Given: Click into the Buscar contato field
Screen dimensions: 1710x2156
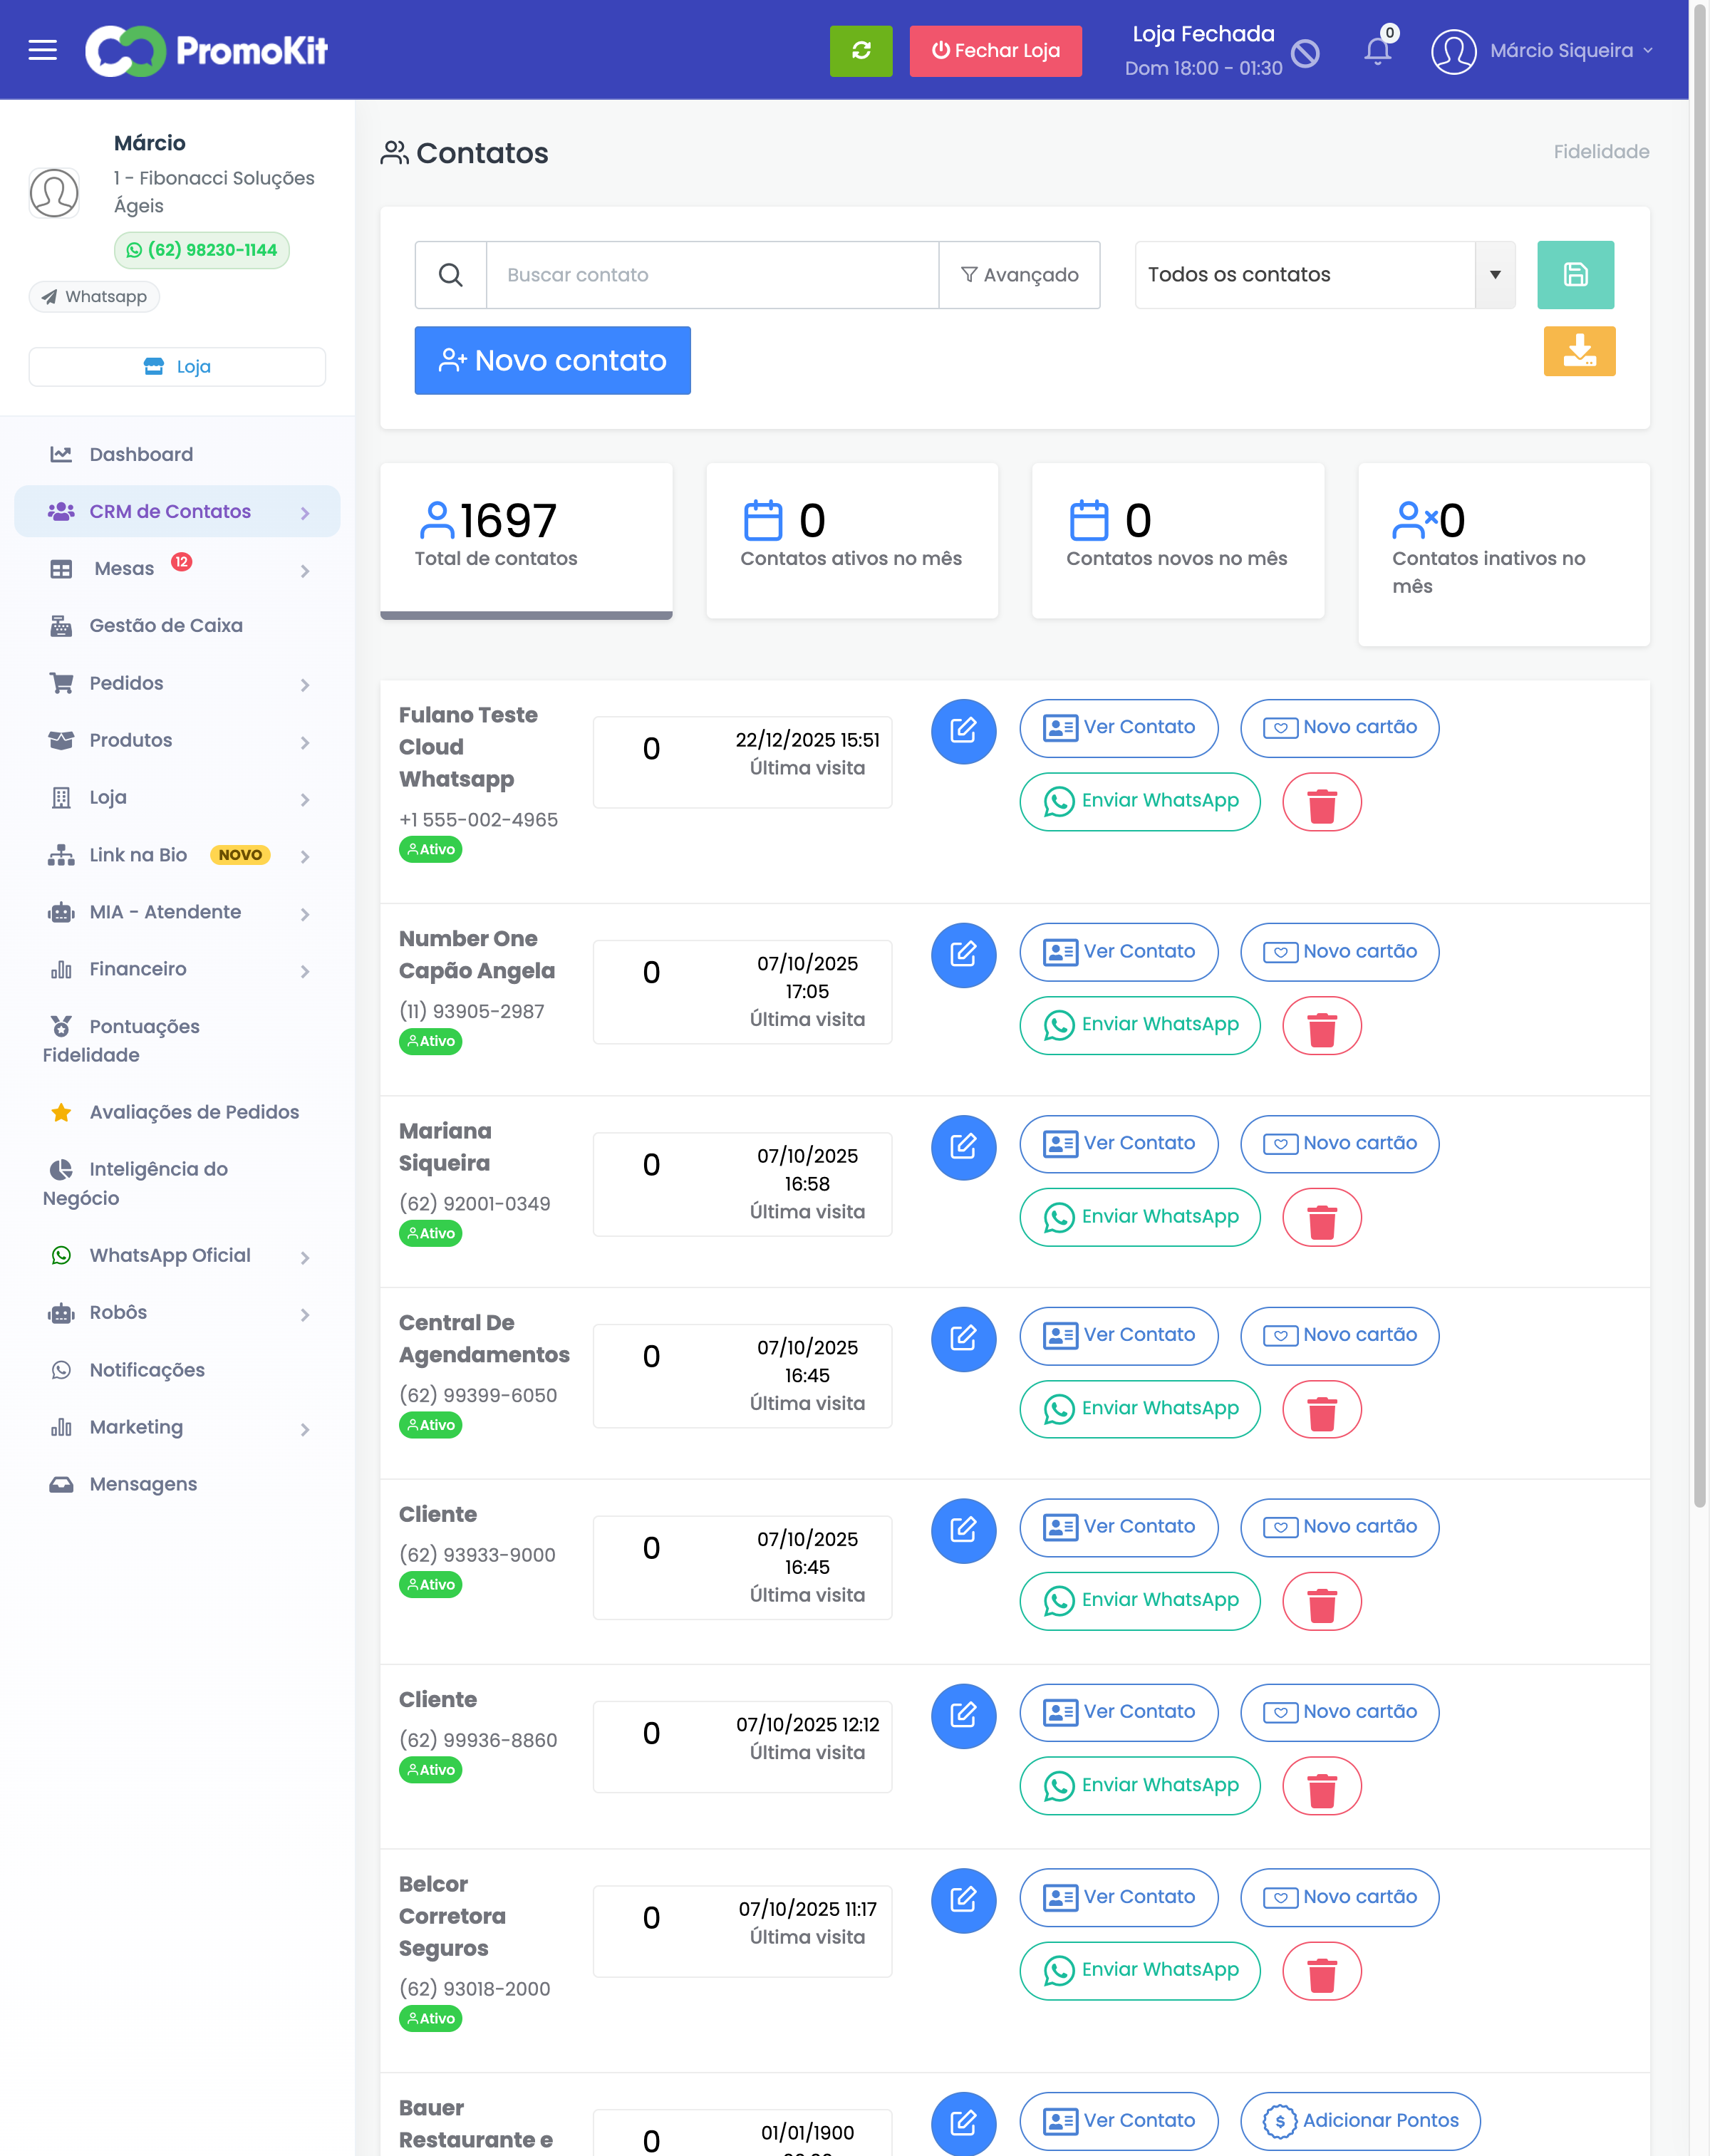Looking at the screenshot, I should click(712, 274).
